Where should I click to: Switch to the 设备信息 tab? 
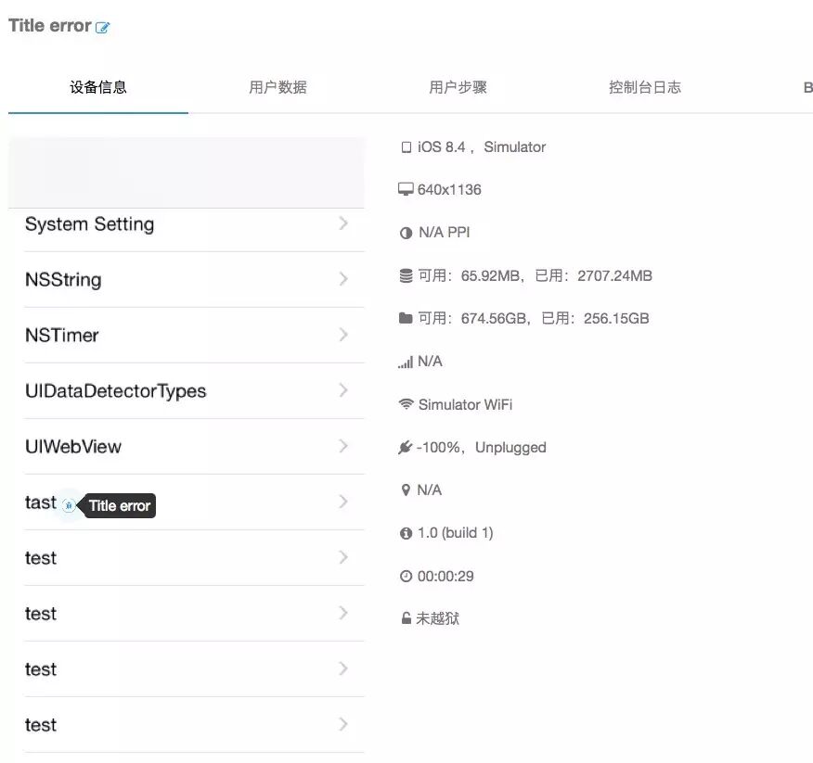click(98, 87)
